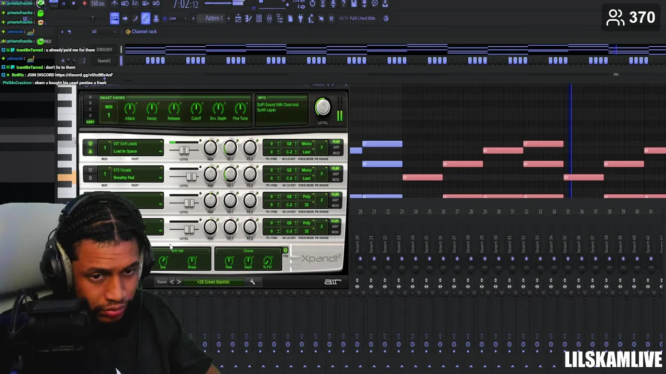Screen dimensions: 666x374
Task: Open the chat bubble icon in toolbar
Action: click(375, 3)
